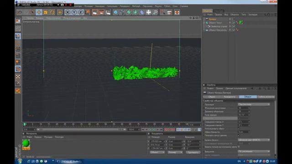This screenshot has height=164, width=292.
Task: Toggle the green checkmark of the bottom object row
Action: click(x=234, y=30)
